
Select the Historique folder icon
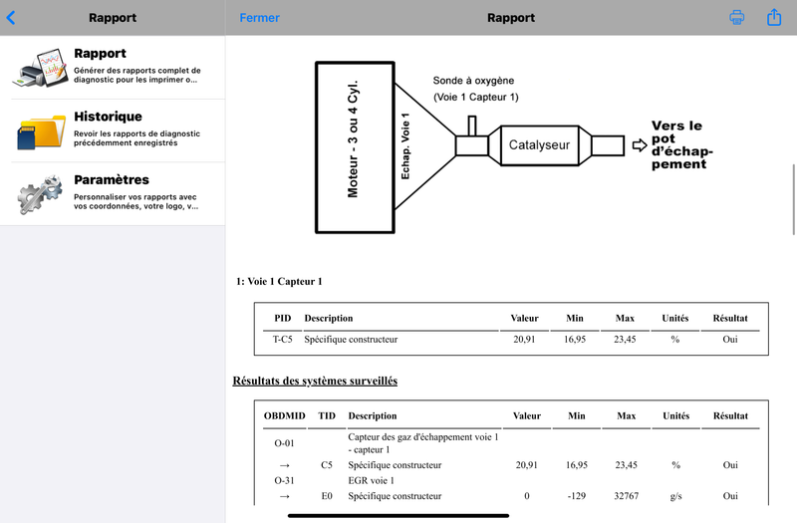[41, 131]
